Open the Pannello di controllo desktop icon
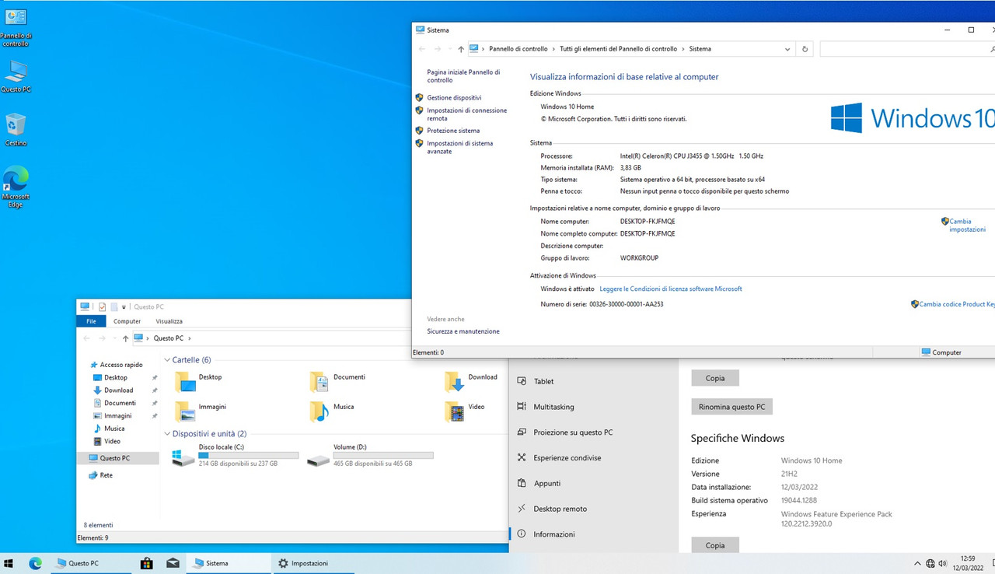The height and width of the screenshot is (574, 995). pyautogui.click(x=16, y=28)
